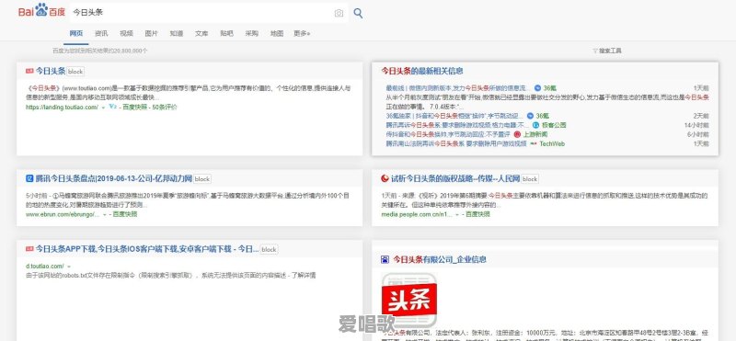Click block button beside 今日头条APP下载 result
This screenshot has height=341, width=736.
[269, 249]
